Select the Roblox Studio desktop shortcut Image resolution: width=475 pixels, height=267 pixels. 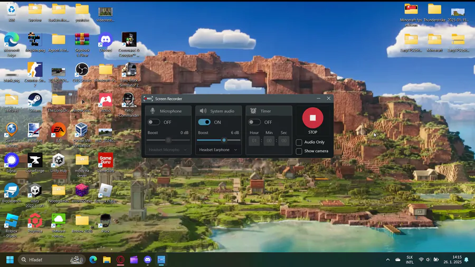(x=12, y=225)
